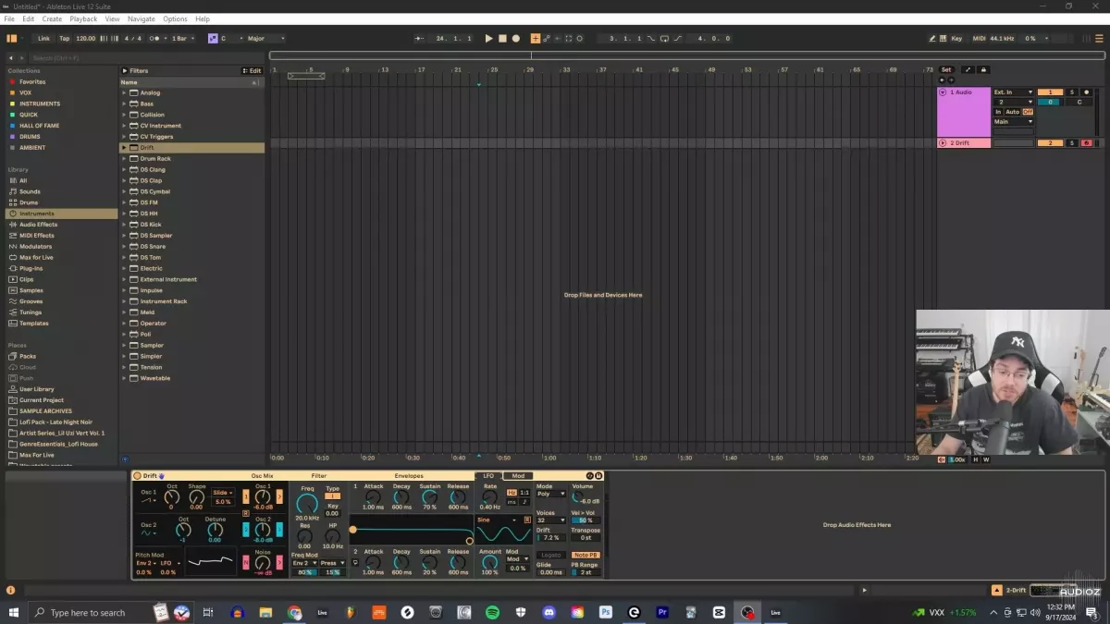This screenshot has width=1110, height=624.
Task: Click the Tap tempo button
Action: click(64, 39)
